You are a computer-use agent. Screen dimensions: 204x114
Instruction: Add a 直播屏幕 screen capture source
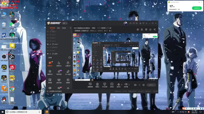pyautogui.click(x=90, y=85)
